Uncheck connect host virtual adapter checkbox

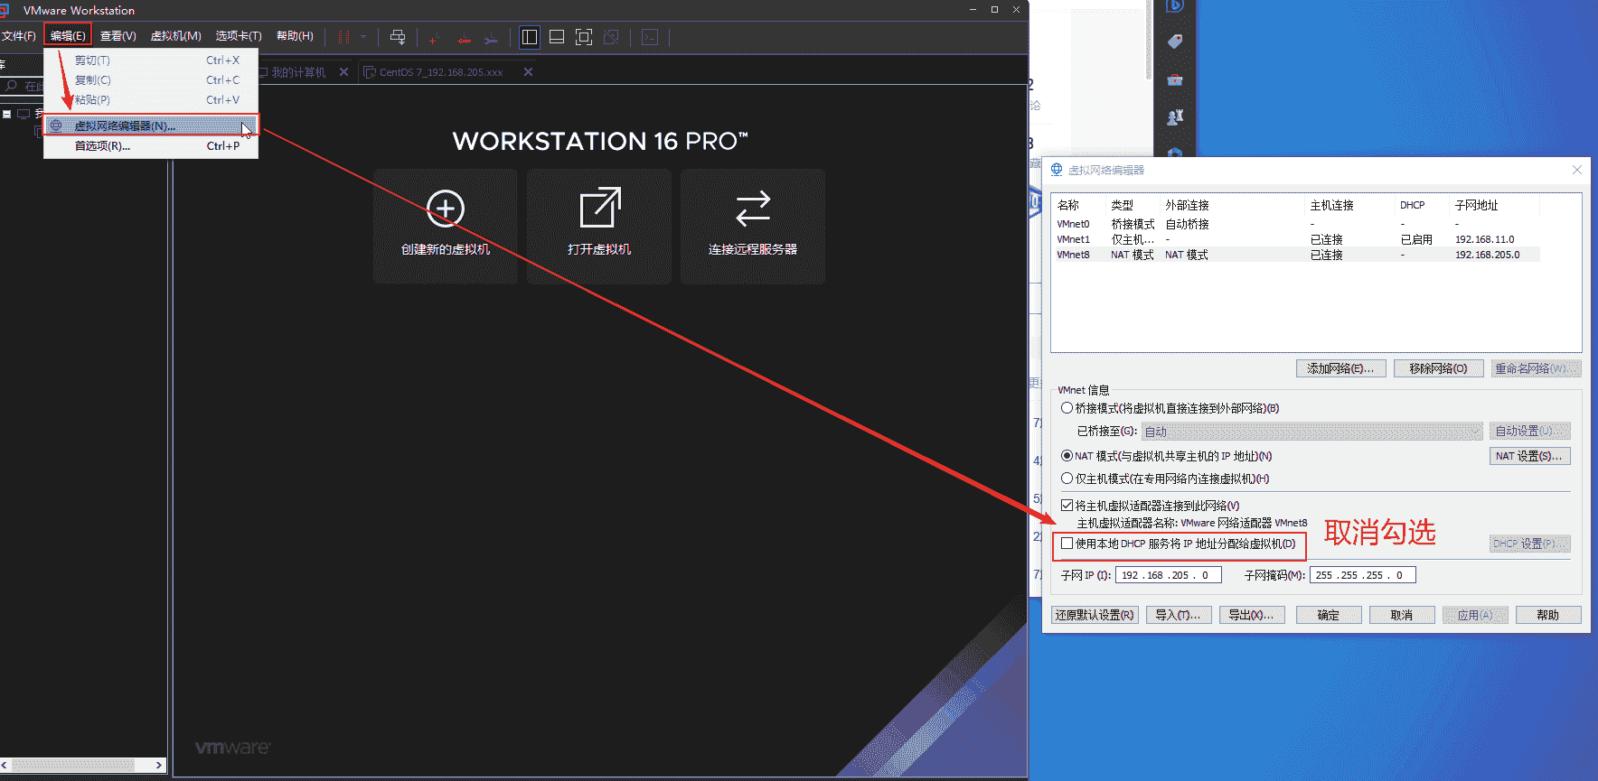[1067, 506]
